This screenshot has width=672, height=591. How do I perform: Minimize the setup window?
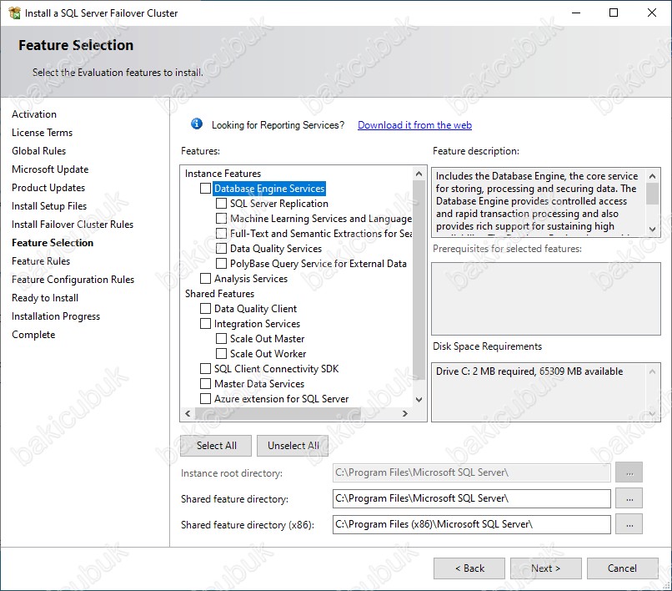coord(576,13)
